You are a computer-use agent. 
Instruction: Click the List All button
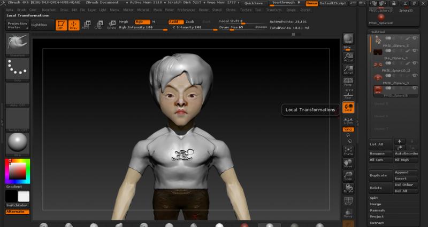pyautogui.click(x=380, y=144)
